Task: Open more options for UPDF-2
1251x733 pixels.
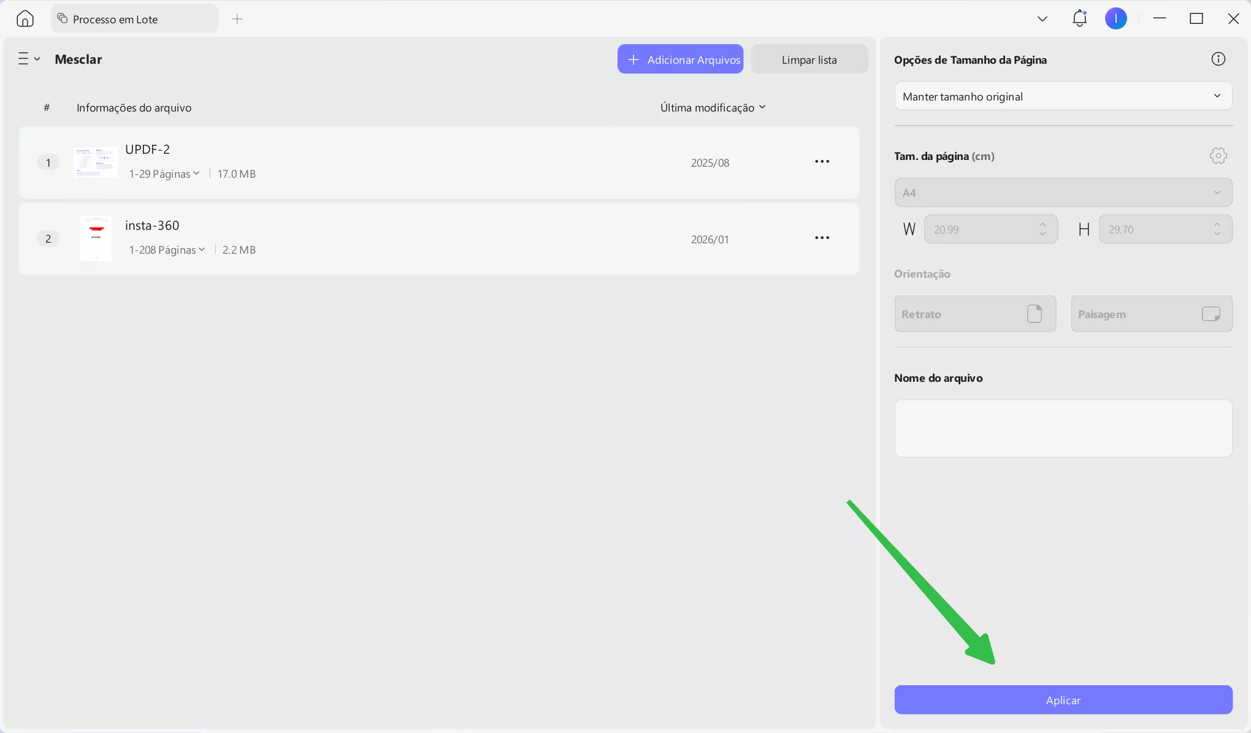Action: click(822, 162)
